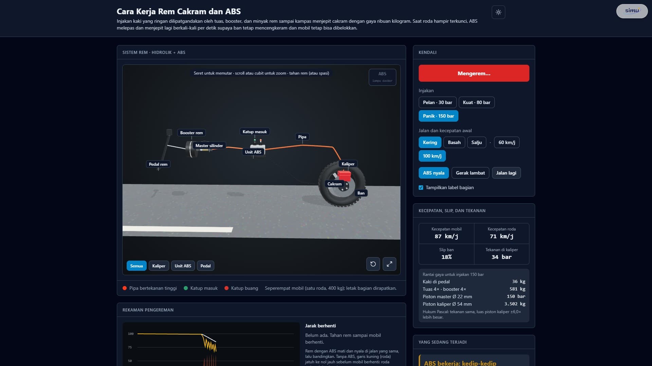Select Kuat · 80 bar pedal pressure

click(x=476, y=102)
